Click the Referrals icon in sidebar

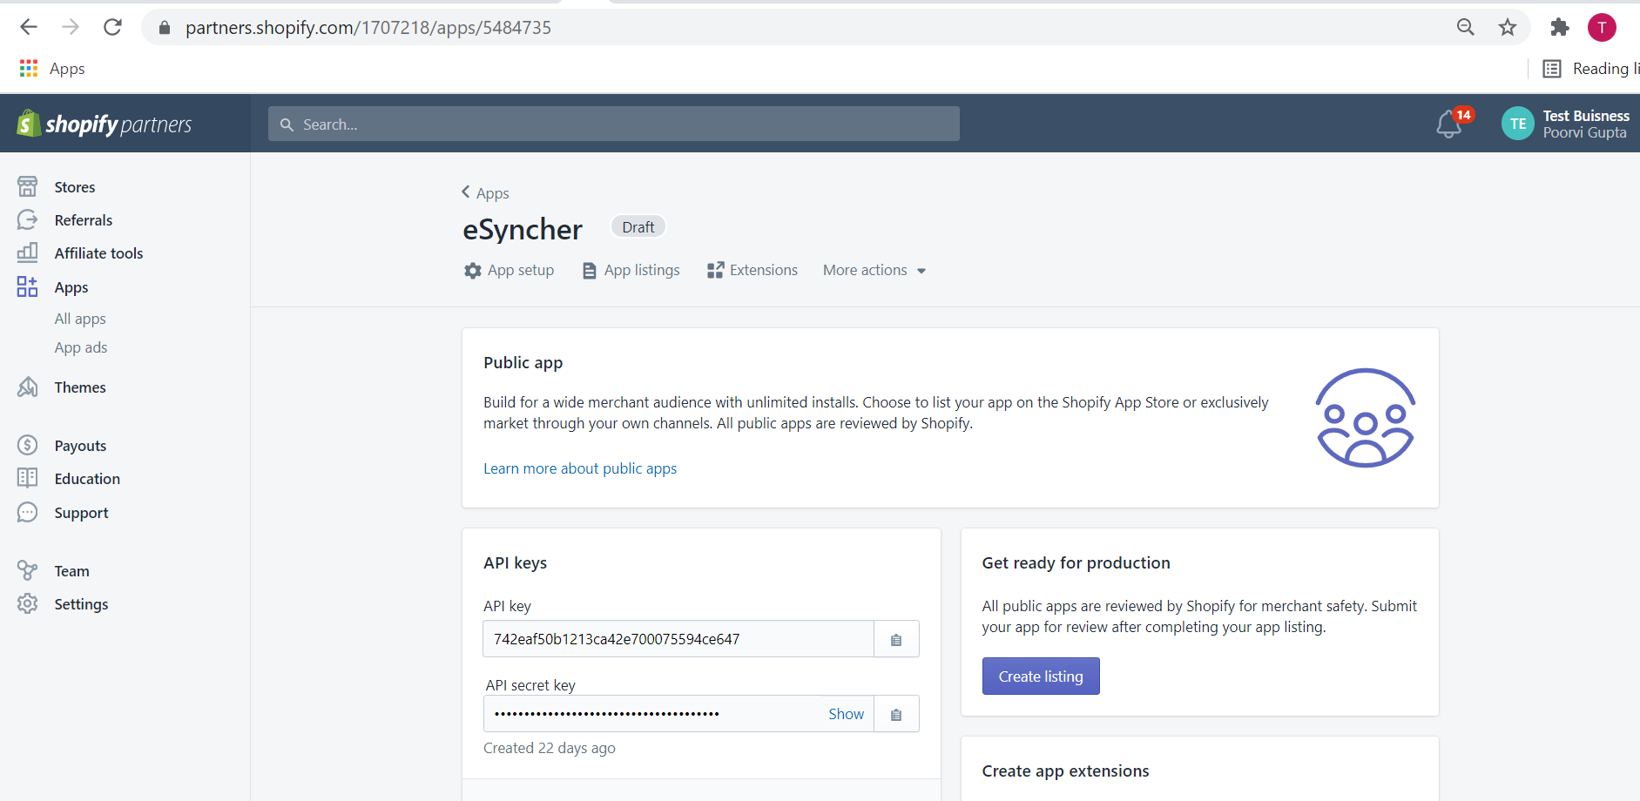click(x=28, y=219)
